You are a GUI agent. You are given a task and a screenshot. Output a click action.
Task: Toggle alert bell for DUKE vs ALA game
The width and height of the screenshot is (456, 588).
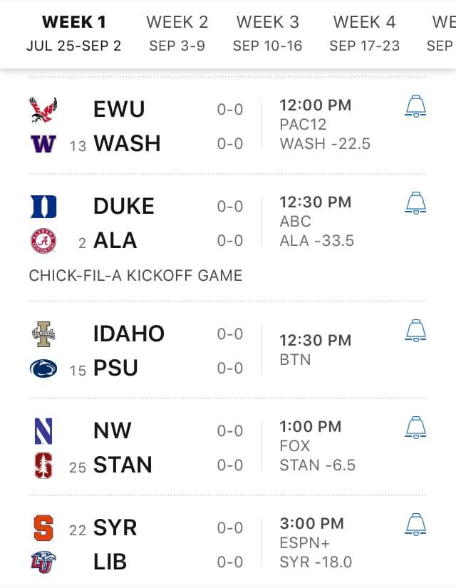tap(415, 203)
